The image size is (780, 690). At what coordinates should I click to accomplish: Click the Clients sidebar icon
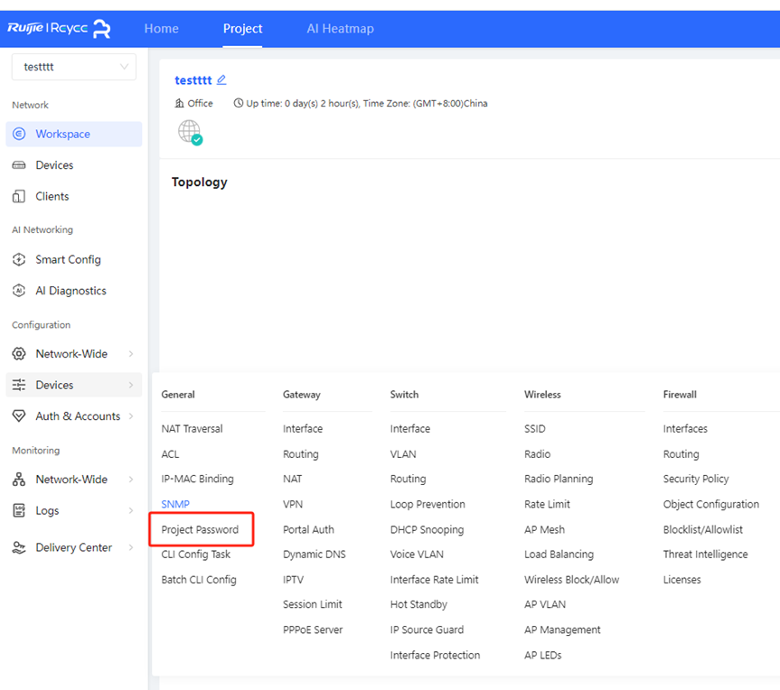coord(19,196)
